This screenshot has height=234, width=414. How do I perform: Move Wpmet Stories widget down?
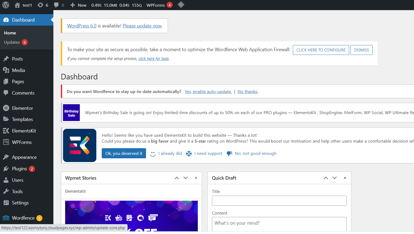coord(186,178)
